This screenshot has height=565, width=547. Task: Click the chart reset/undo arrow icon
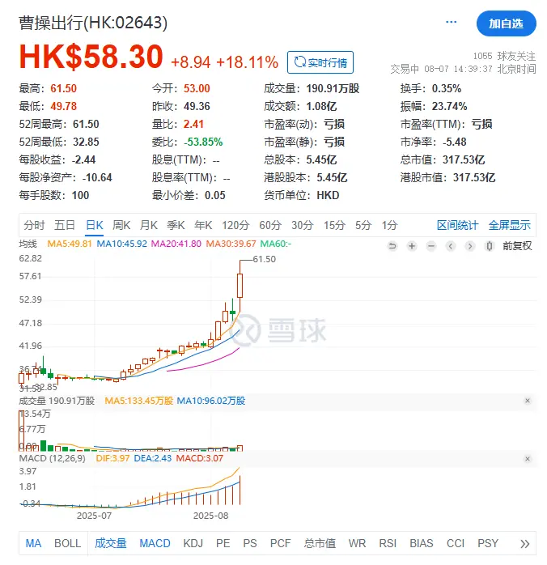pyautogui.click(x=392, y=246)
